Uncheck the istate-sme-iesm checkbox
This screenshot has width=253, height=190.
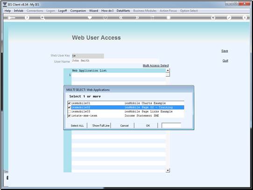click(x=69, y=116)
